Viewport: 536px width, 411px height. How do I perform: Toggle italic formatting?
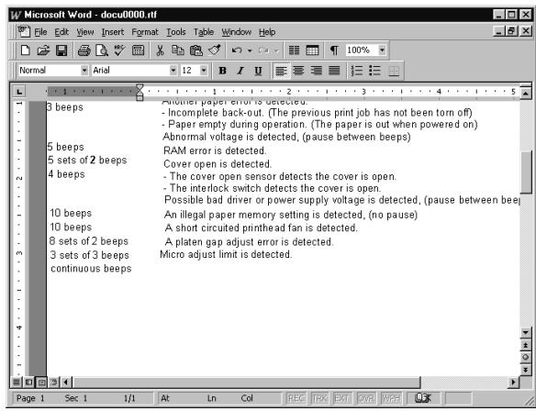[x=240, y=71]
